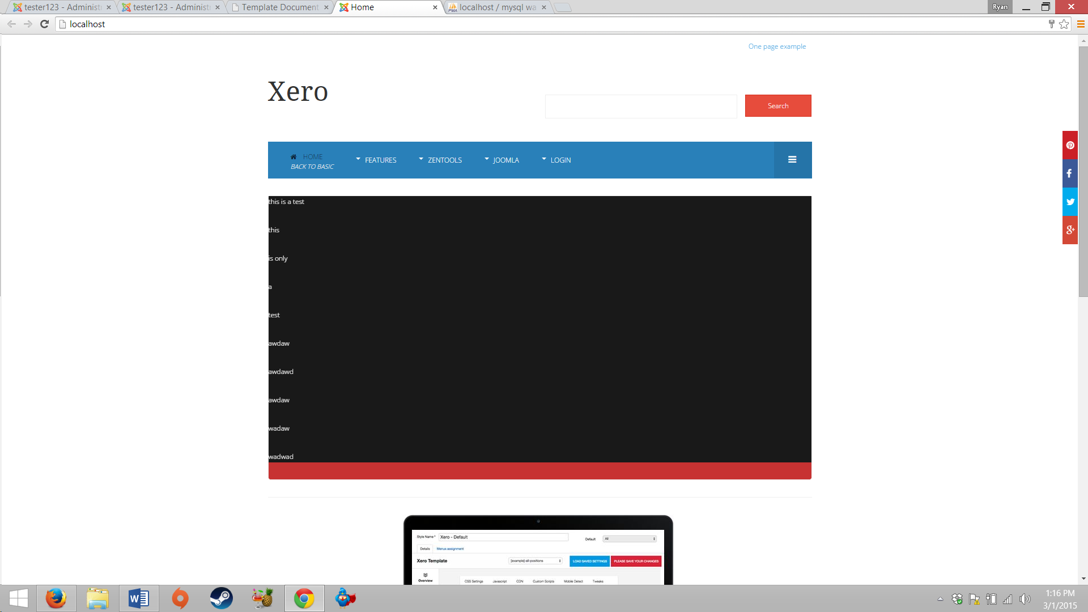
Task: Click the saved password key icon
Action: click(1051, 24)
